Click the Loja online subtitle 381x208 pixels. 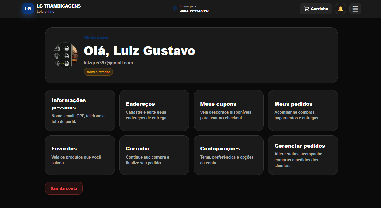point(46,12)
